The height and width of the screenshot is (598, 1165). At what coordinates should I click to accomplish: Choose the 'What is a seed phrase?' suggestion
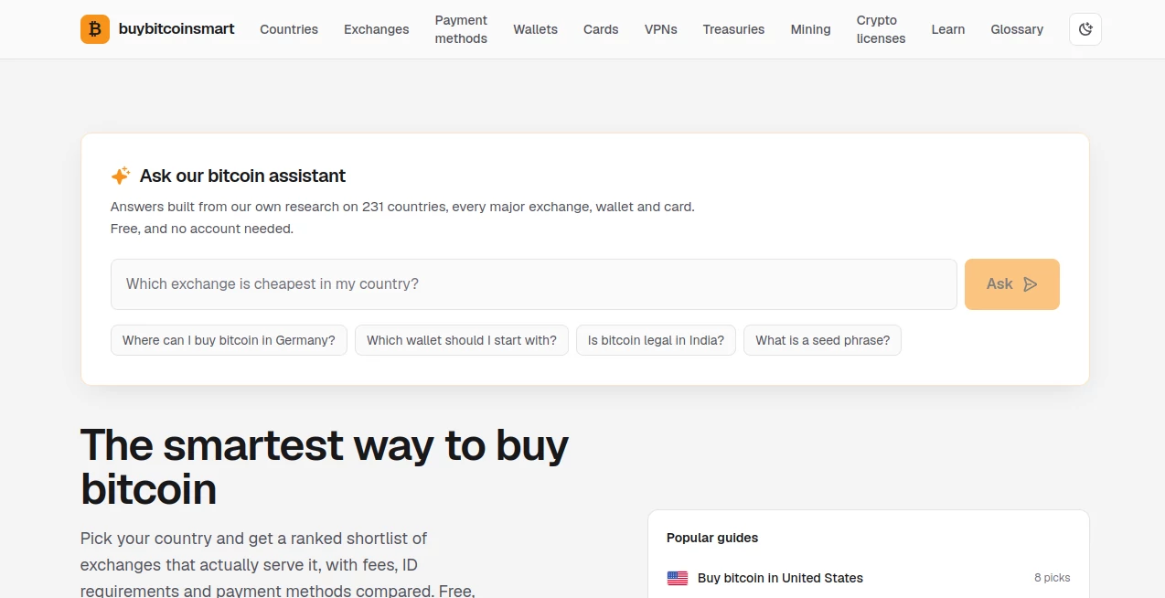point(823,340)
